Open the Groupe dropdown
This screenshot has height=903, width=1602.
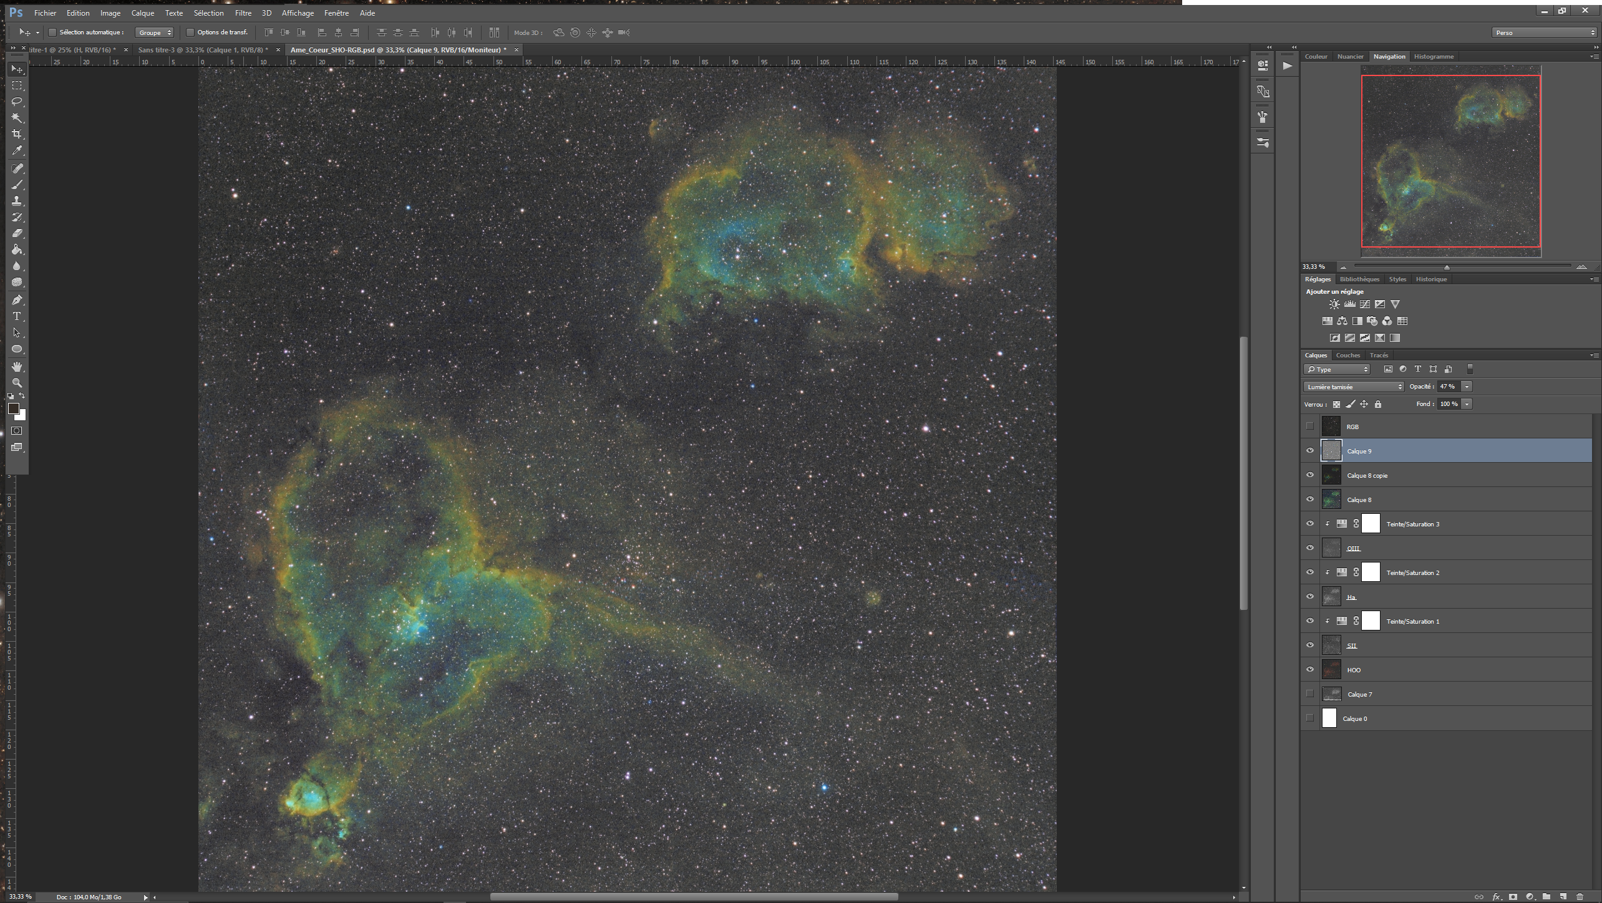(x=154, y=32)
